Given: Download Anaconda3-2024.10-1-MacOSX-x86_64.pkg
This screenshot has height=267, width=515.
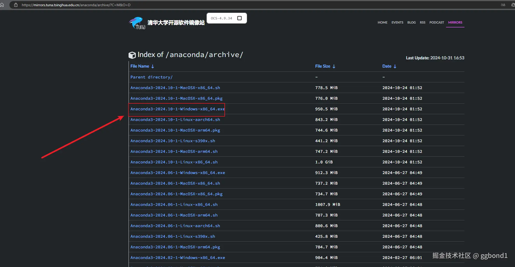Looking at the screenshot, I should (x=177, y=98).
